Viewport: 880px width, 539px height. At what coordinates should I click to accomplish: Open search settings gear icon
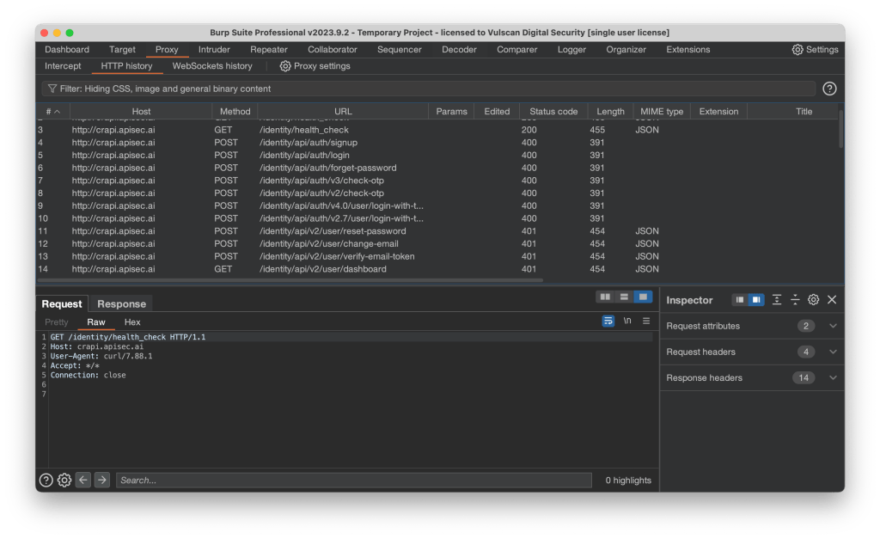click(x=64, y=480)
